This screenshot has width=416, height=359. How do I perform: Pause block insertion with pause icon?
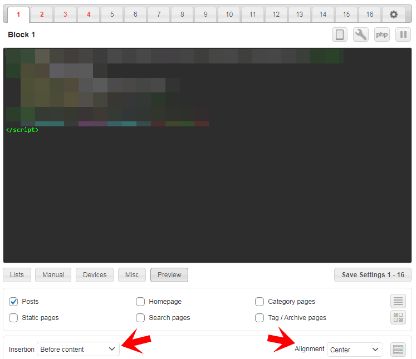pyautogui.click(x=403, y=35)
